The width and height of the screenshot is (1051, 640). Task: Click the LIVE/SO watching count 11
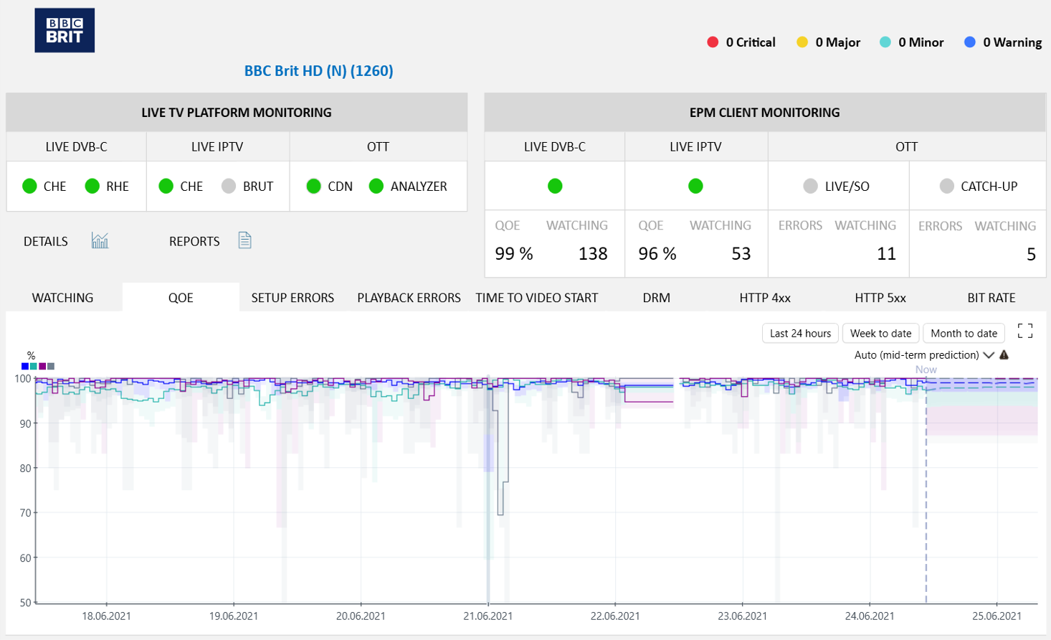pos(887,254)
